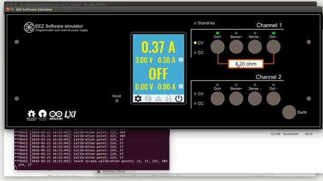Click the Reset button on the panel

117,101
